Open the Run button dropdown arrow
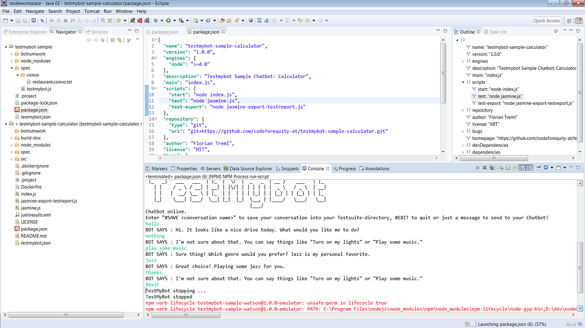Image resolution: width=585 pixels, height=328 pixels. pos(175,20)
